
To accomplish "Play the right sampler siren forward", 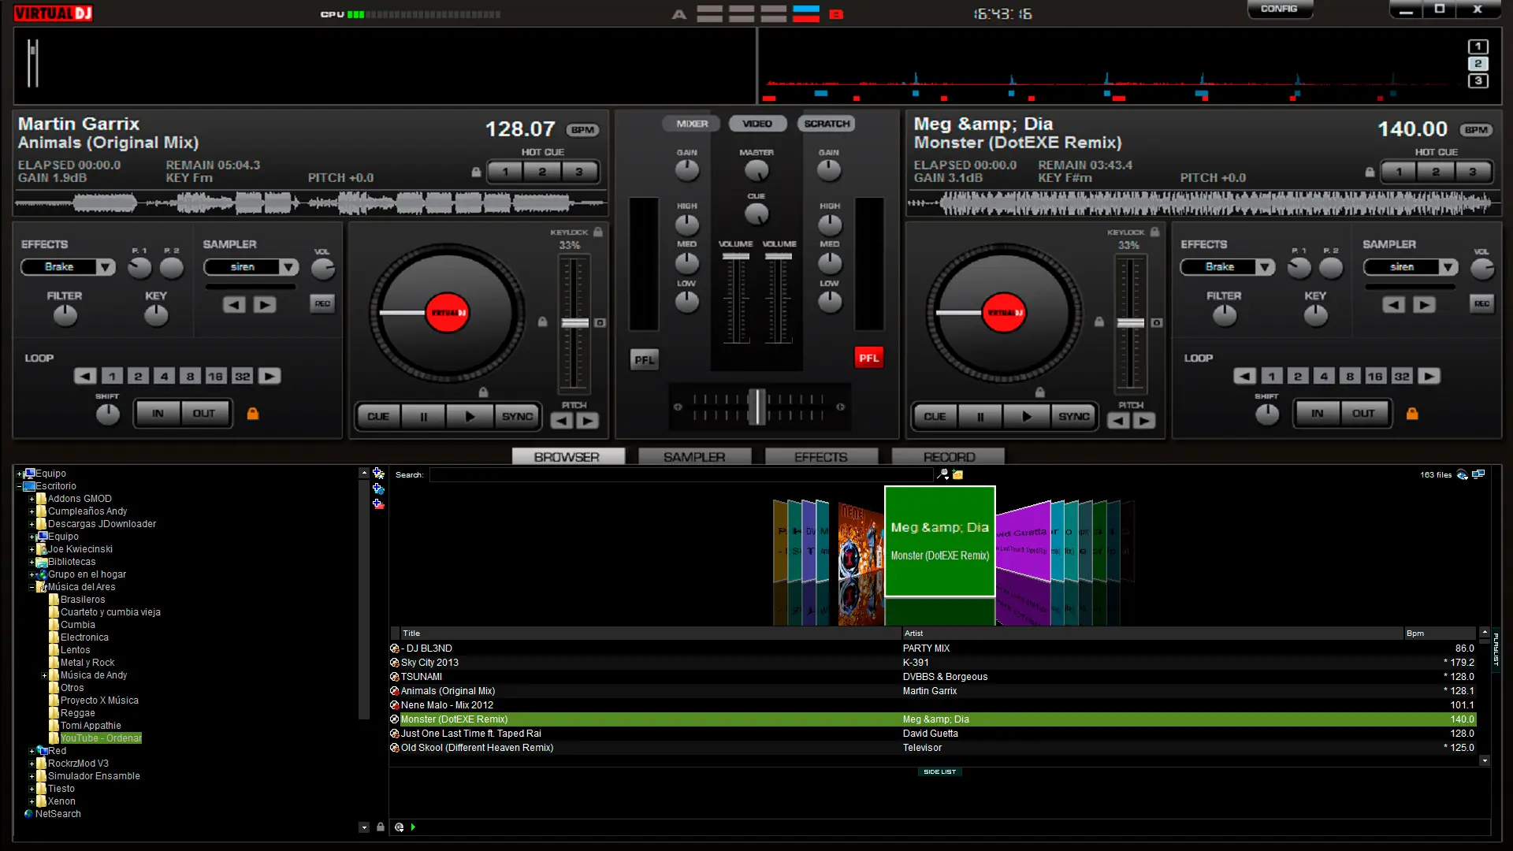I will click(1424, 304).
